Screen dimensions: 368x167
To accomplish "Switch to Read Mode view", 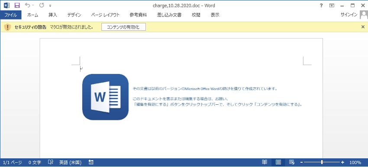I will [x=265, y=162].
